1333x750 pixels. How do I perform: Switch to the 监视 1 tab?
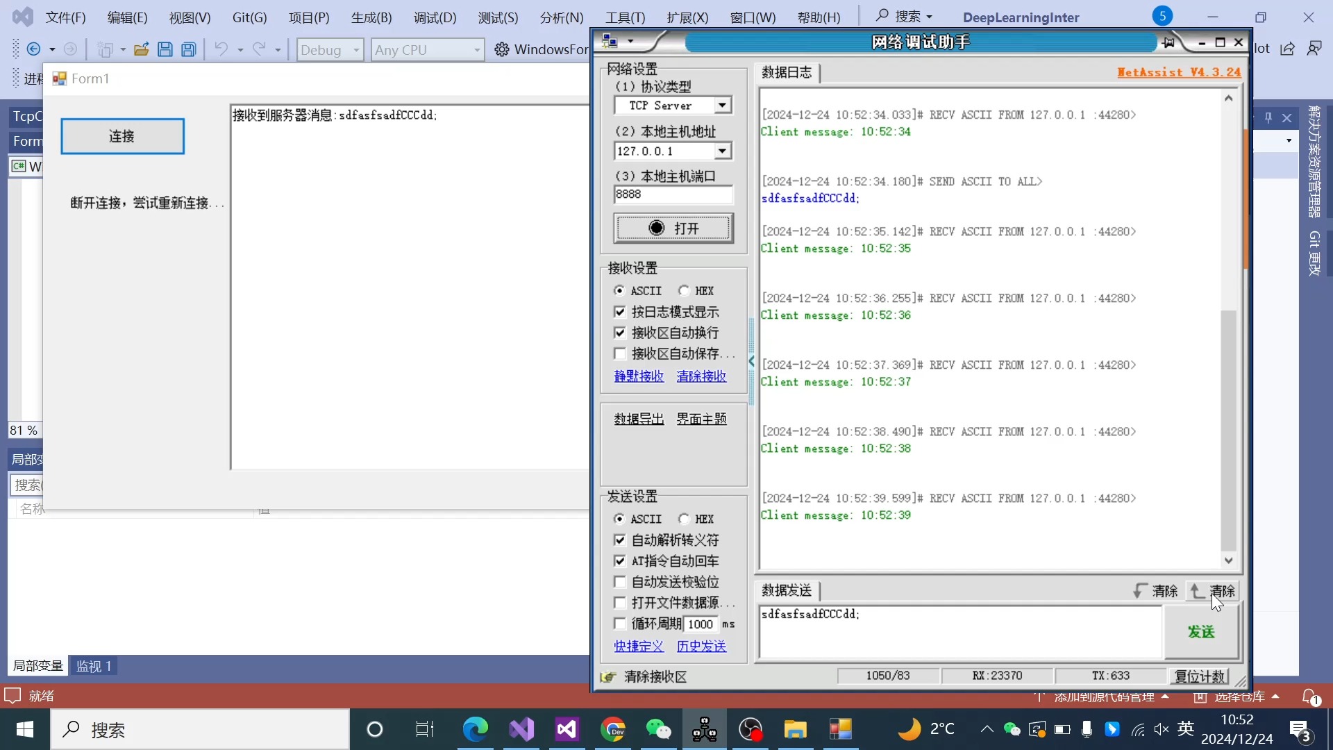point(94,667)
